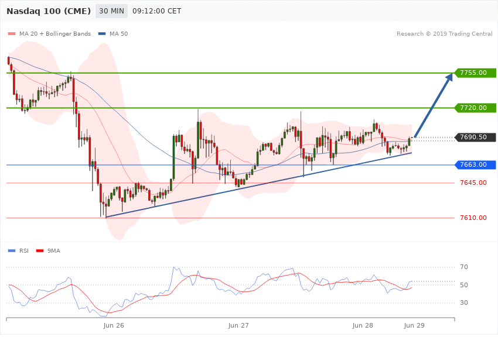This screenshot has width=498, height=337.
Task: Click the 9MA red legend swatch
Action: pos(40,251)
